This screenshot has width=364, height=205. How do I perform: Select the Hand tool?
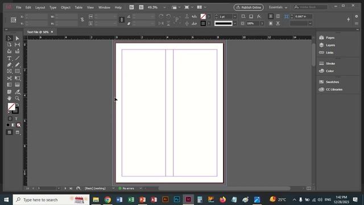[9, 99]
